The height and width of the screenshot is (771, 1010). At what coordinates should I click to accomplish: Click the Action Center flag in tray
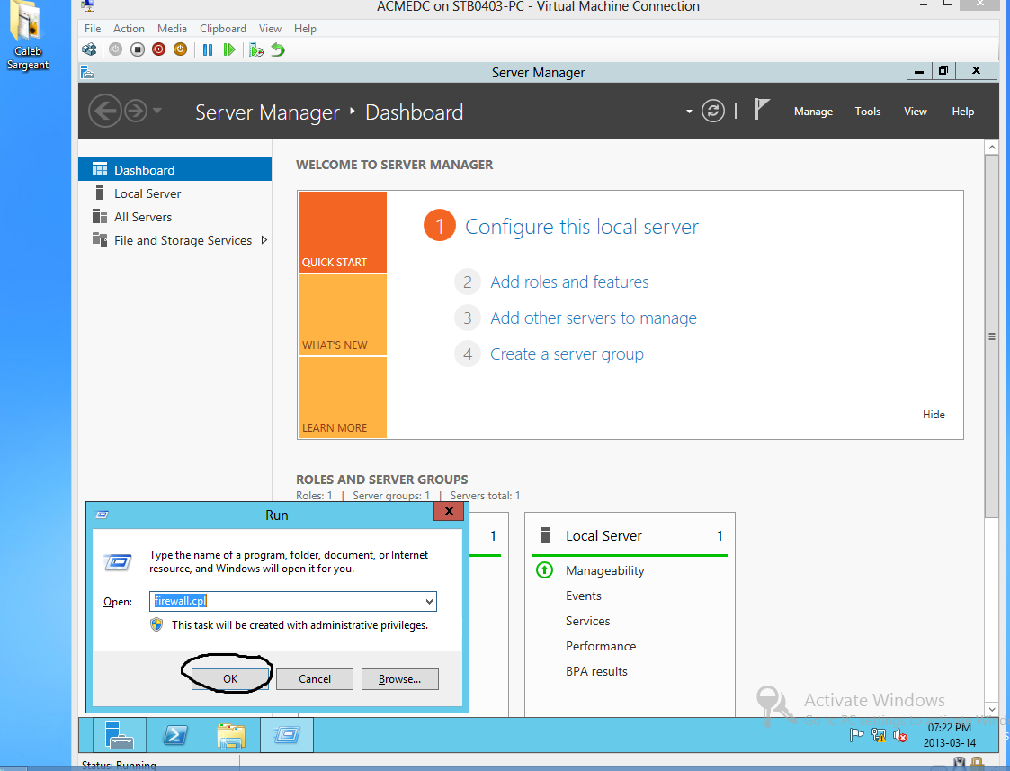[856, 735]
